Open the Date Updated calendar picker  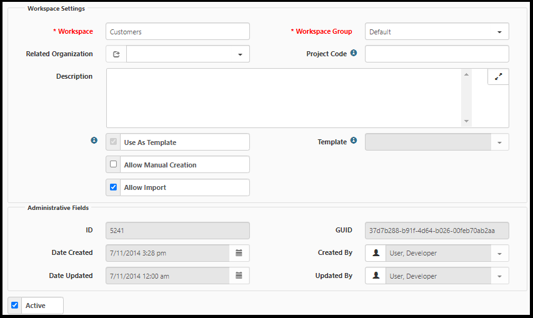click(239, 276)
